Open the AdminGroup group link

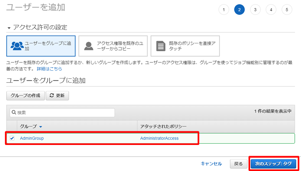(x=32, y=138)
